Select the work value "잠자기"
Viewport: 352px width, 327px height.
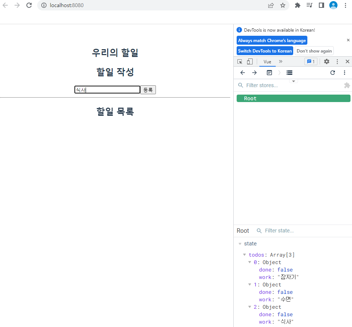[288, 277]
